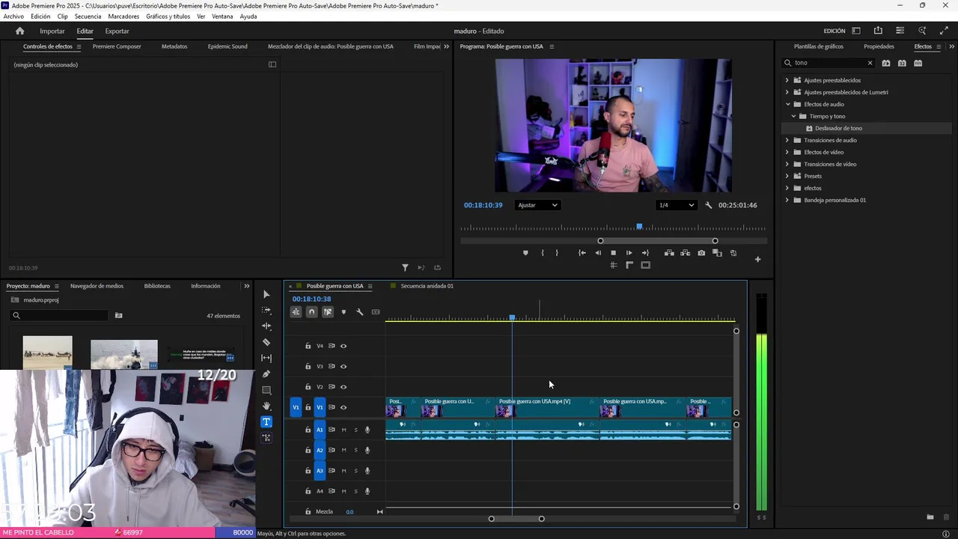This screenshot has height=539, width=958.
Task: Click filter funnel icon in Effect Controls
Action: point(405,267)
